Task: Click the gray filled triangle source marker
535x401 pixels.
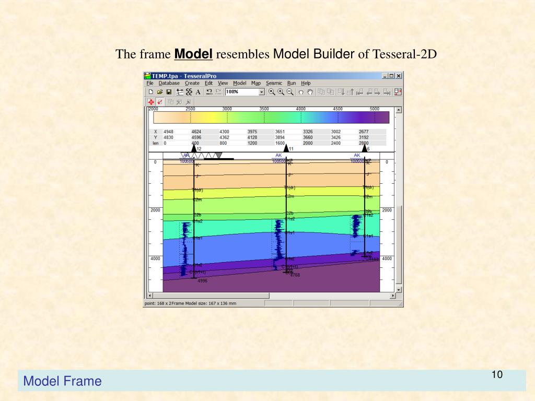Action: pos(219,156)
